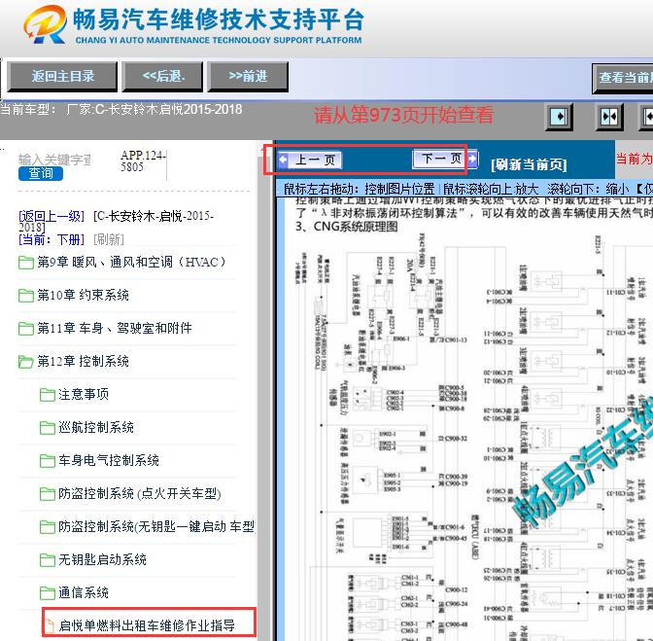
Task: Click the 返回主目录 button
Action: (62, 76)
